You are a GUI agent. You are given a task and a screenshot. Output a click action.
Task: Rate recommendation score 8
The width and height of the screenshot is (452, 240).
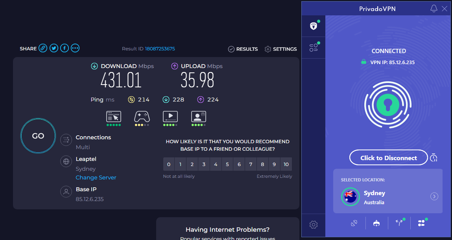262,164
